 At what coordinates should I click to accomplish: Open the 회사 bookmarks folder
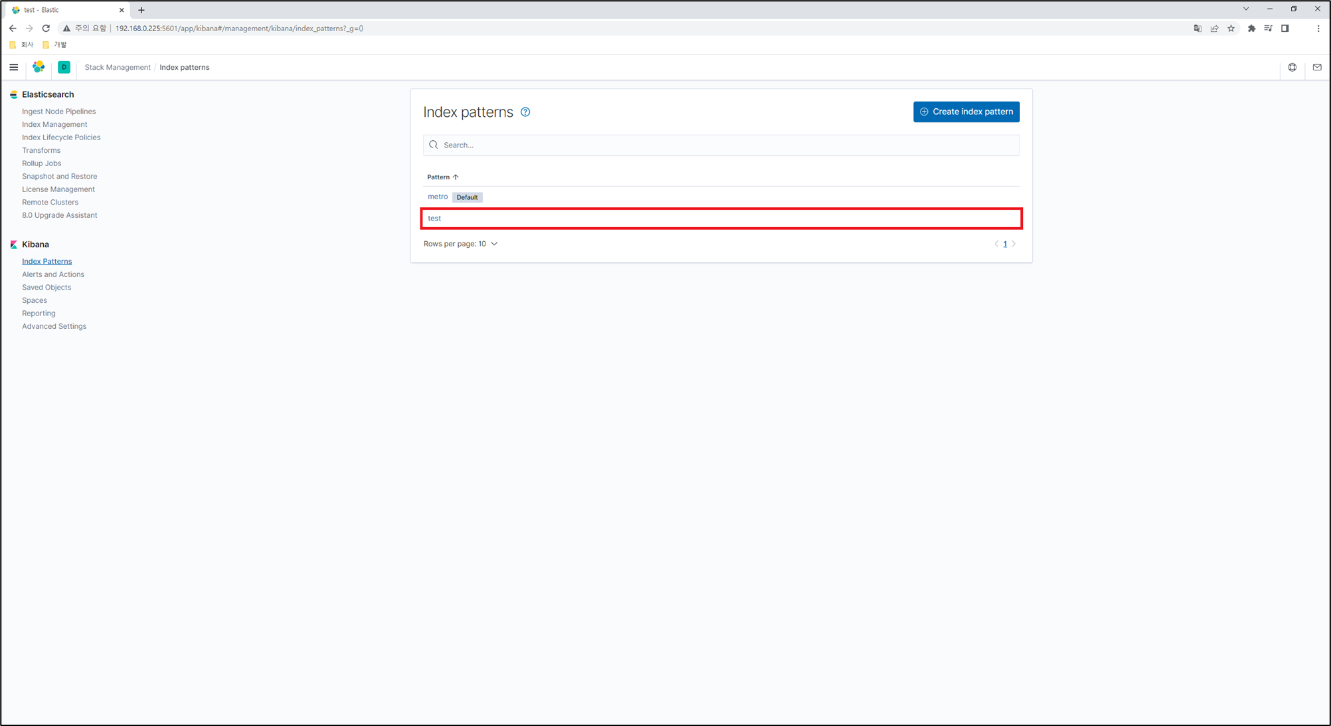point(22,45)
